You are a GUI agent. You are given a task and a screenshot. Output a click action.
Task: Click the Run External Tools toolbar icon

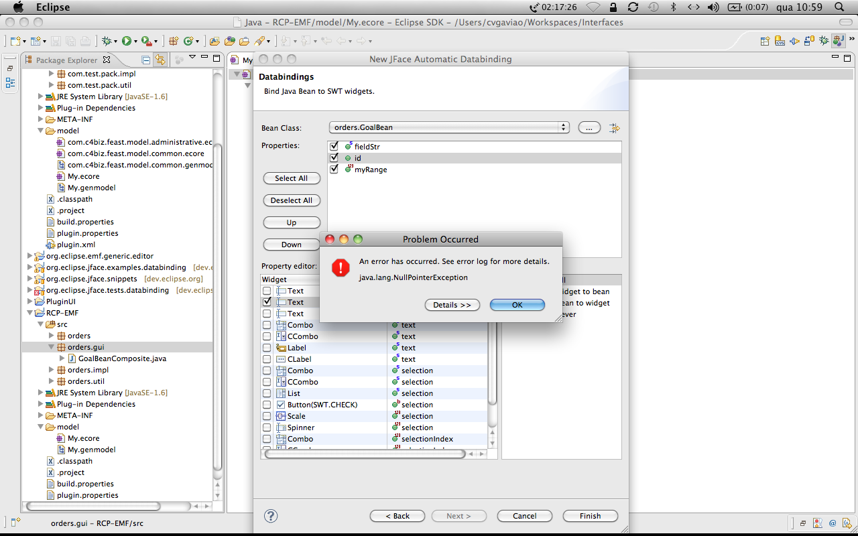tap(145, 41)
